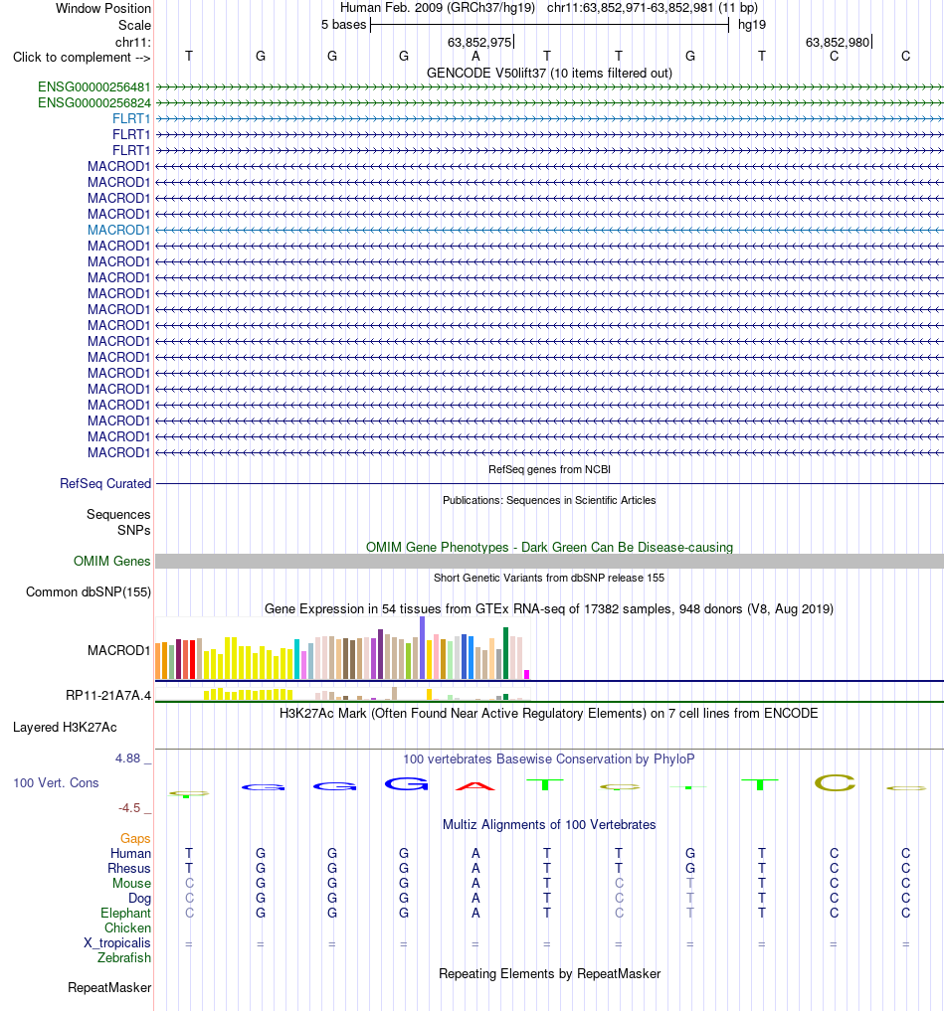Open 'Repeating Elements by RepeatMasker' title
The height and width of the screenshot is (1011, 945).
(549, 973)
